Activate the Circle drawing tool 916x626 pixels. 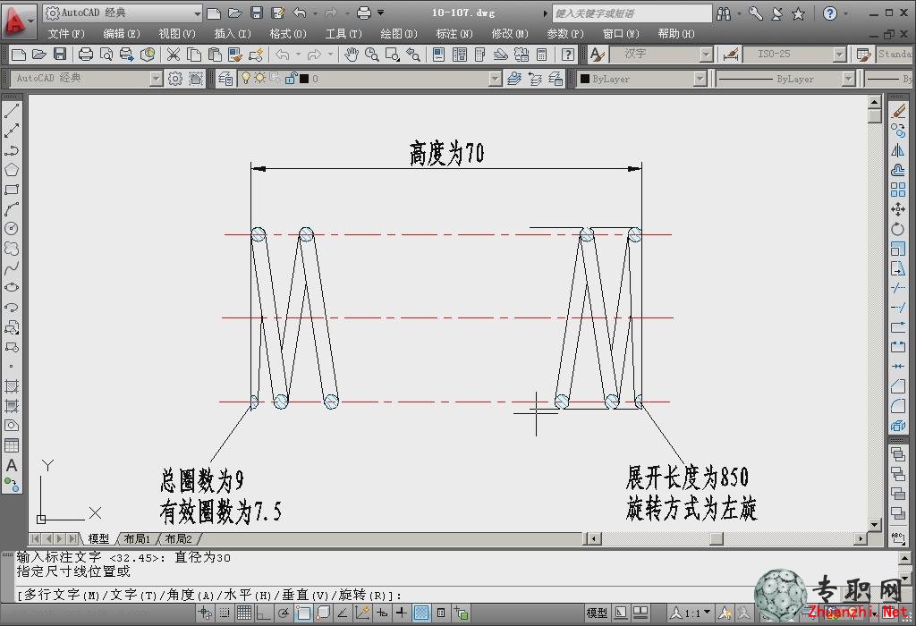[x=12, y=229]
